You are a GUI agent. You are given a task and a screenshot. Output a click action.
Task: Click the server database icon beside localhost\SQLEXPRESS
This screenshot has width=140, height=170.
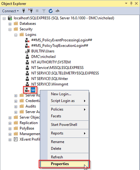(10, 18)
